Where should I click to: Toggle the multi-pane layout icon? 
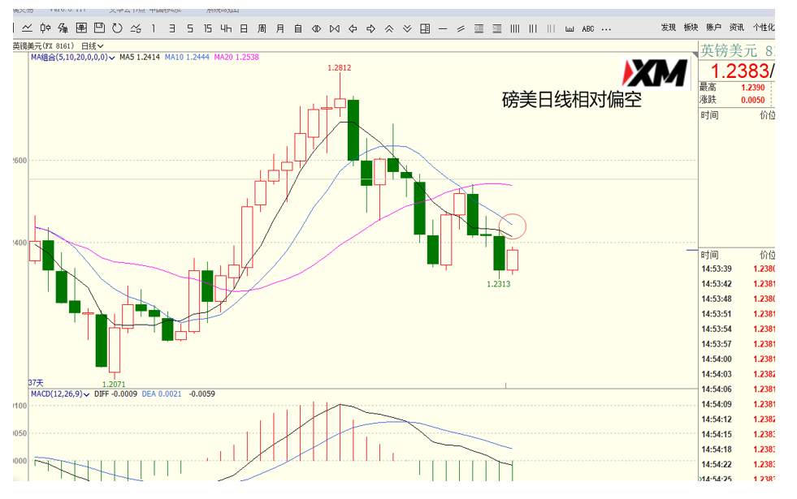[x=425, y=29]
